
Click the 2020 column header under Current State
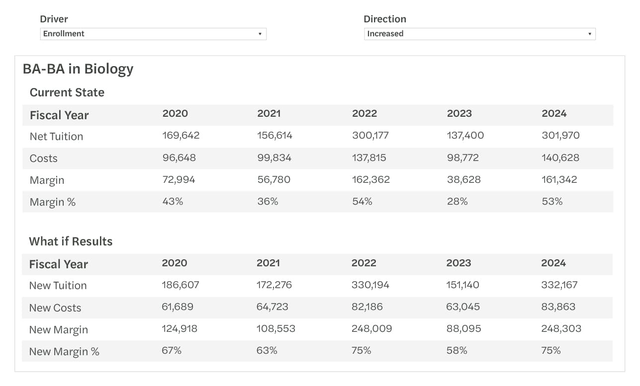[x=175, y=114]
